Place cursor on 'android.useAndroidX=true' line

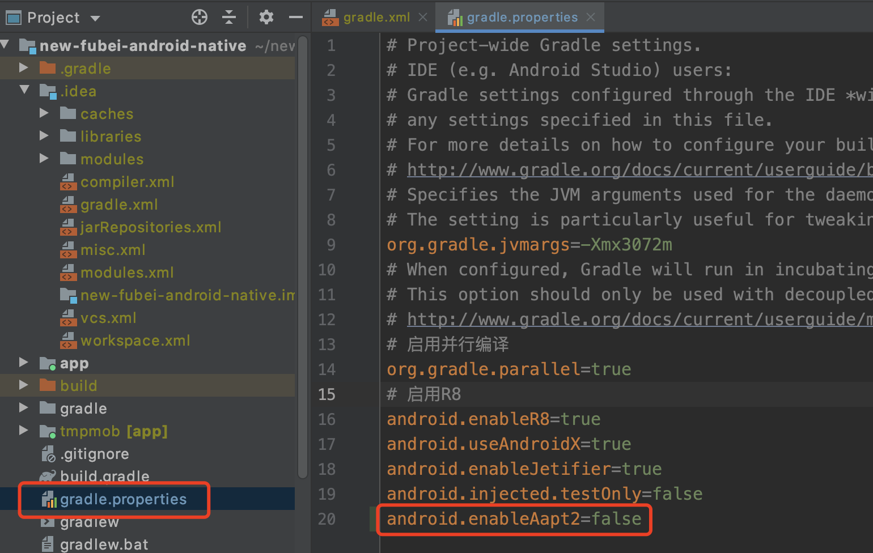coord(508,444)
